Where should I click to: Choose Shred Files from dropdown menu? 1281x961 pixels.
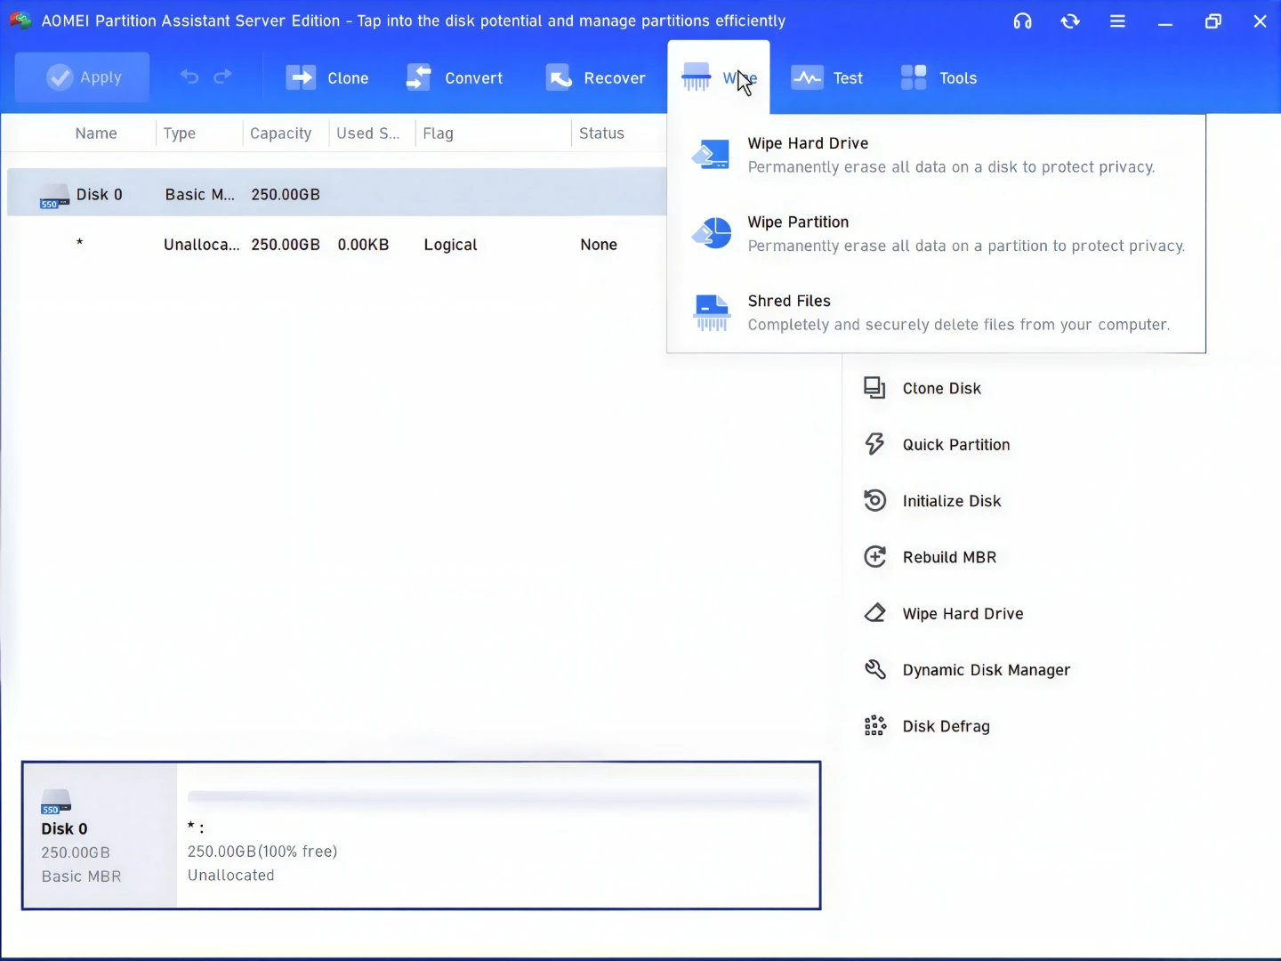(x=936, y=313)
